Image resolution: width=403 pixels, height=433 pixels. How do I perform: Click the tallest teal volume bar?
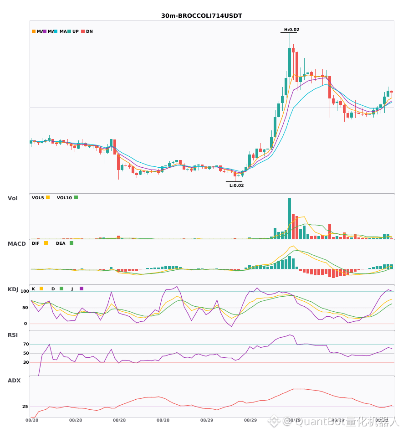(290, 218)
